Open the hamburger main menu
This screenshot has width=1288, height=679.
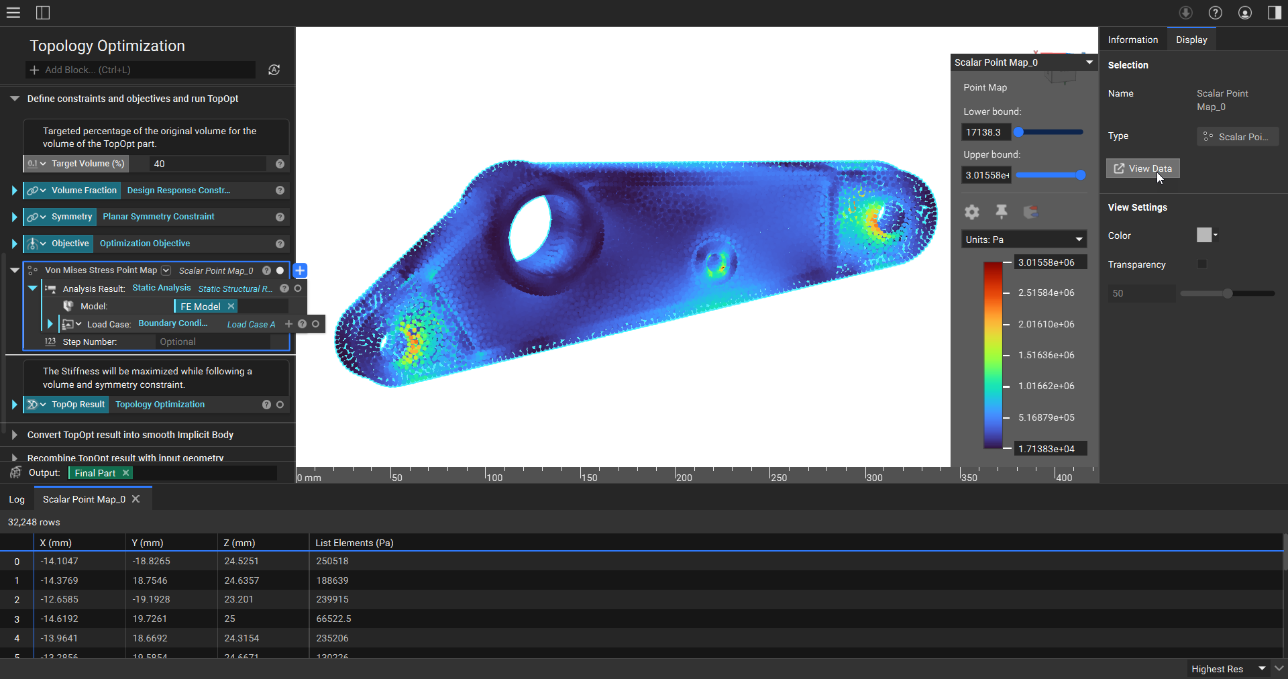(13, 13)
